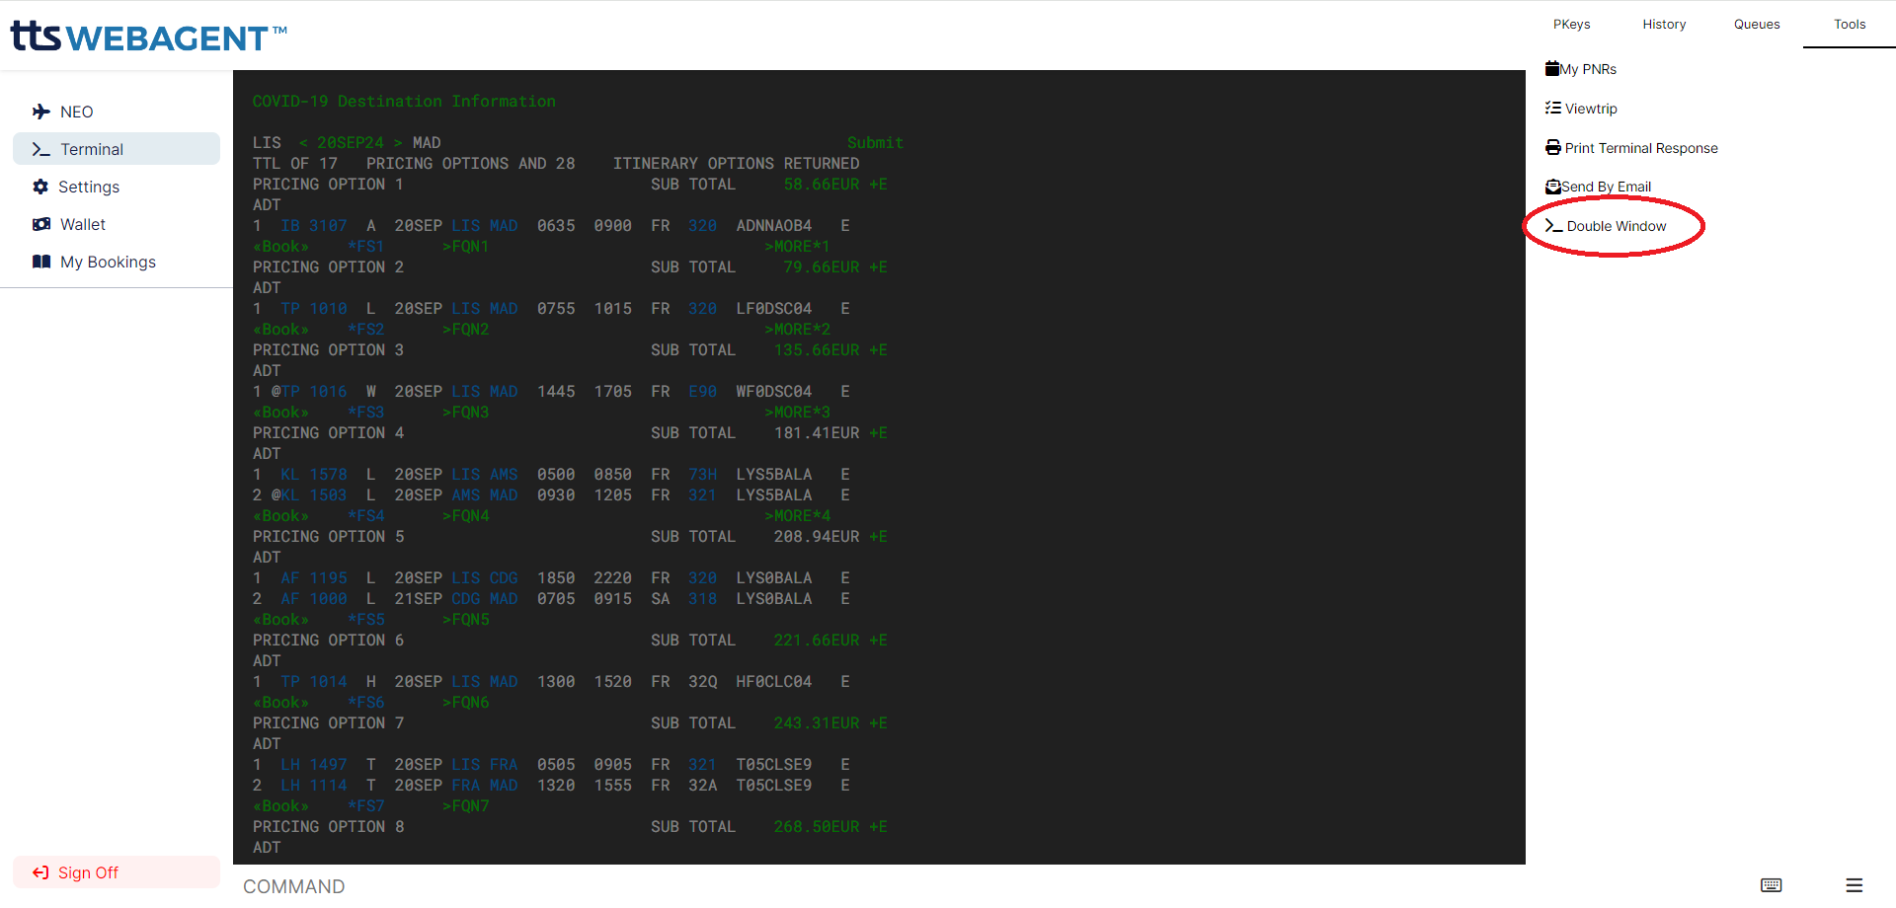Click flight KL 1578 link

314,475
